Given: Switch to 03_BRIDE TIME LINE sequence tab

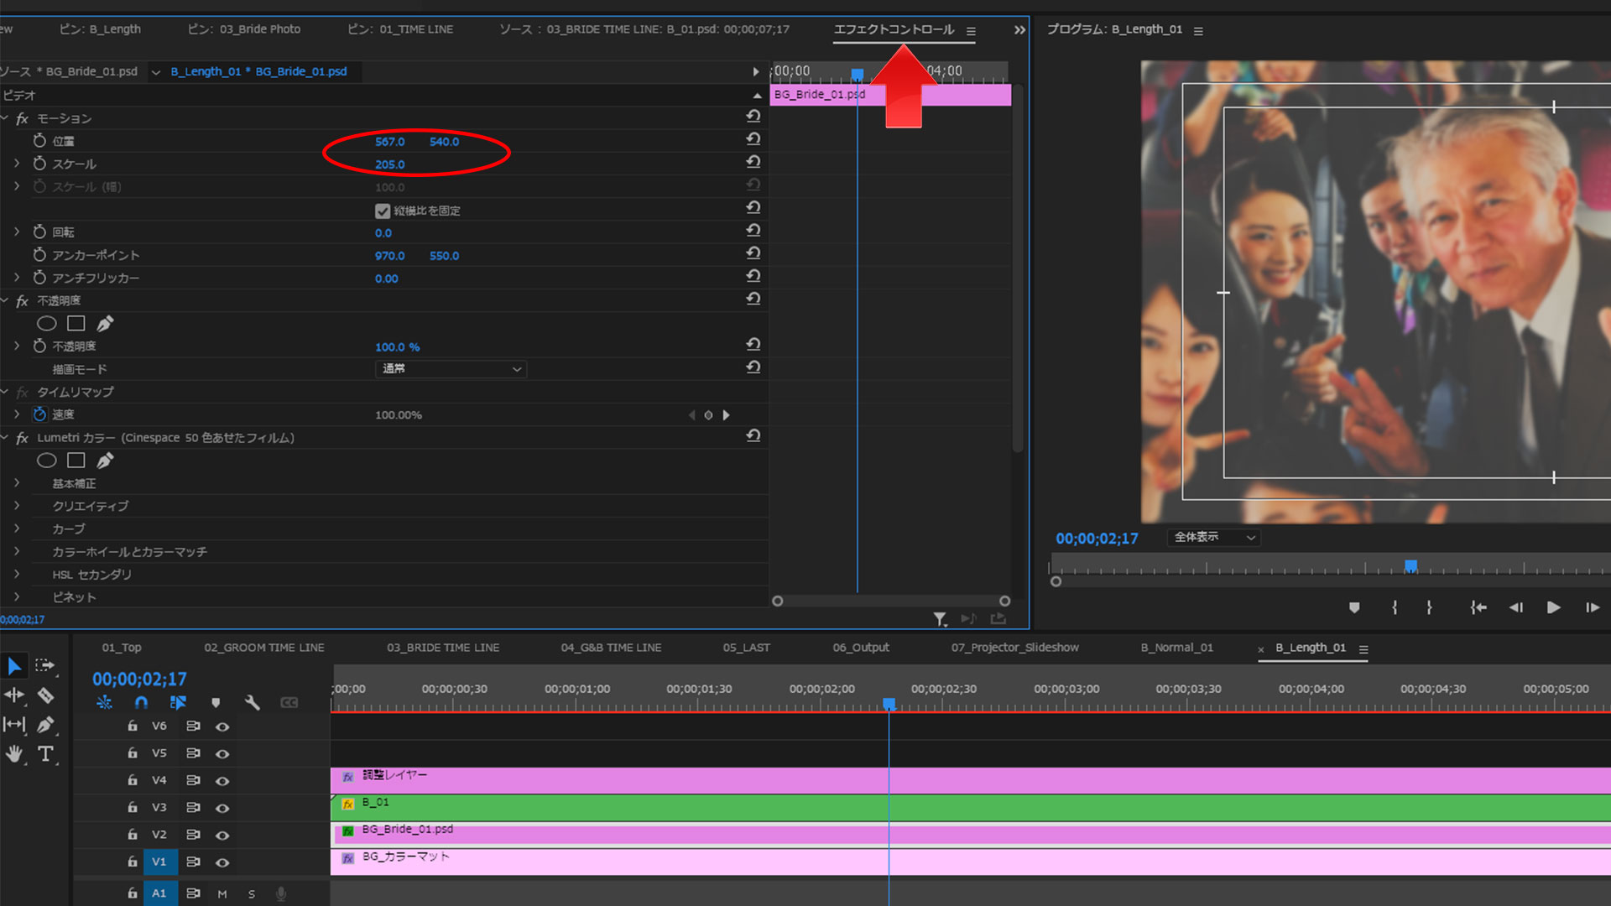Looking at the screenshot, I should pyautogui.click(x=443, y=648).
